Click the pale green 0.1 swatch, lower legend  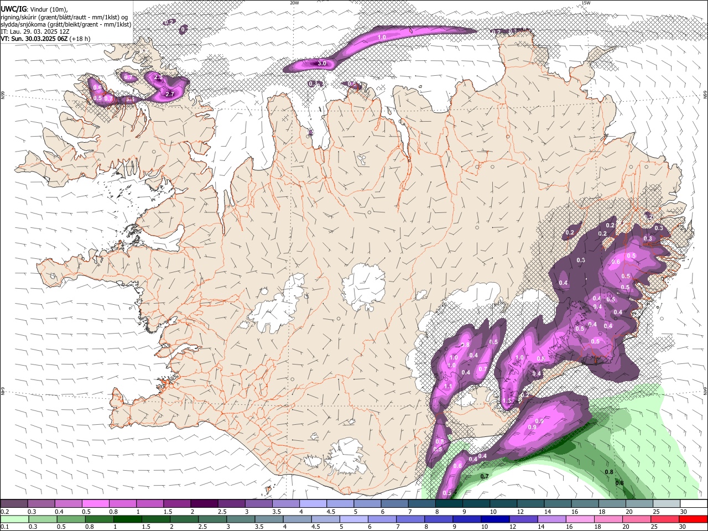click(14, 519)
